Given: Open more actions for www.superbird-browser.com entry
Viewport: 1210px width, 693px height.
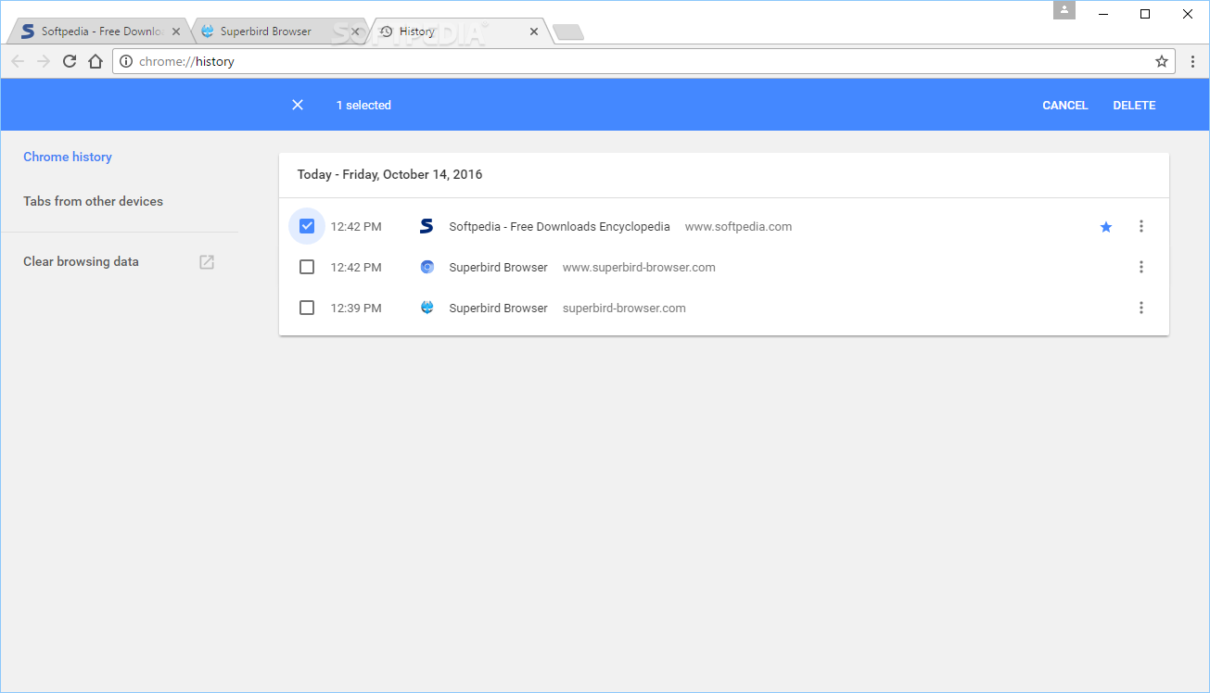Looking at the screenshot, I should pyautogui.click(x=1140, y=267).
